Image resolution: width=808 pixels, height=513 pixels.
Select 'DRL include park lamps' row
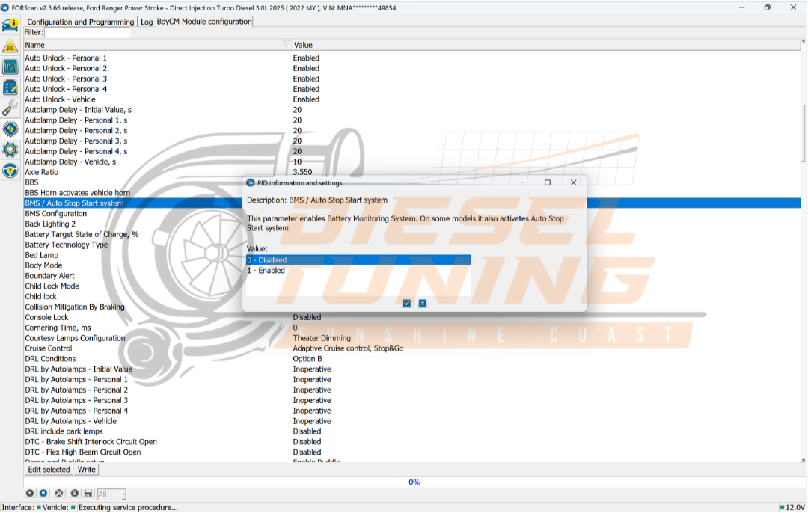(x=412, y=431)
